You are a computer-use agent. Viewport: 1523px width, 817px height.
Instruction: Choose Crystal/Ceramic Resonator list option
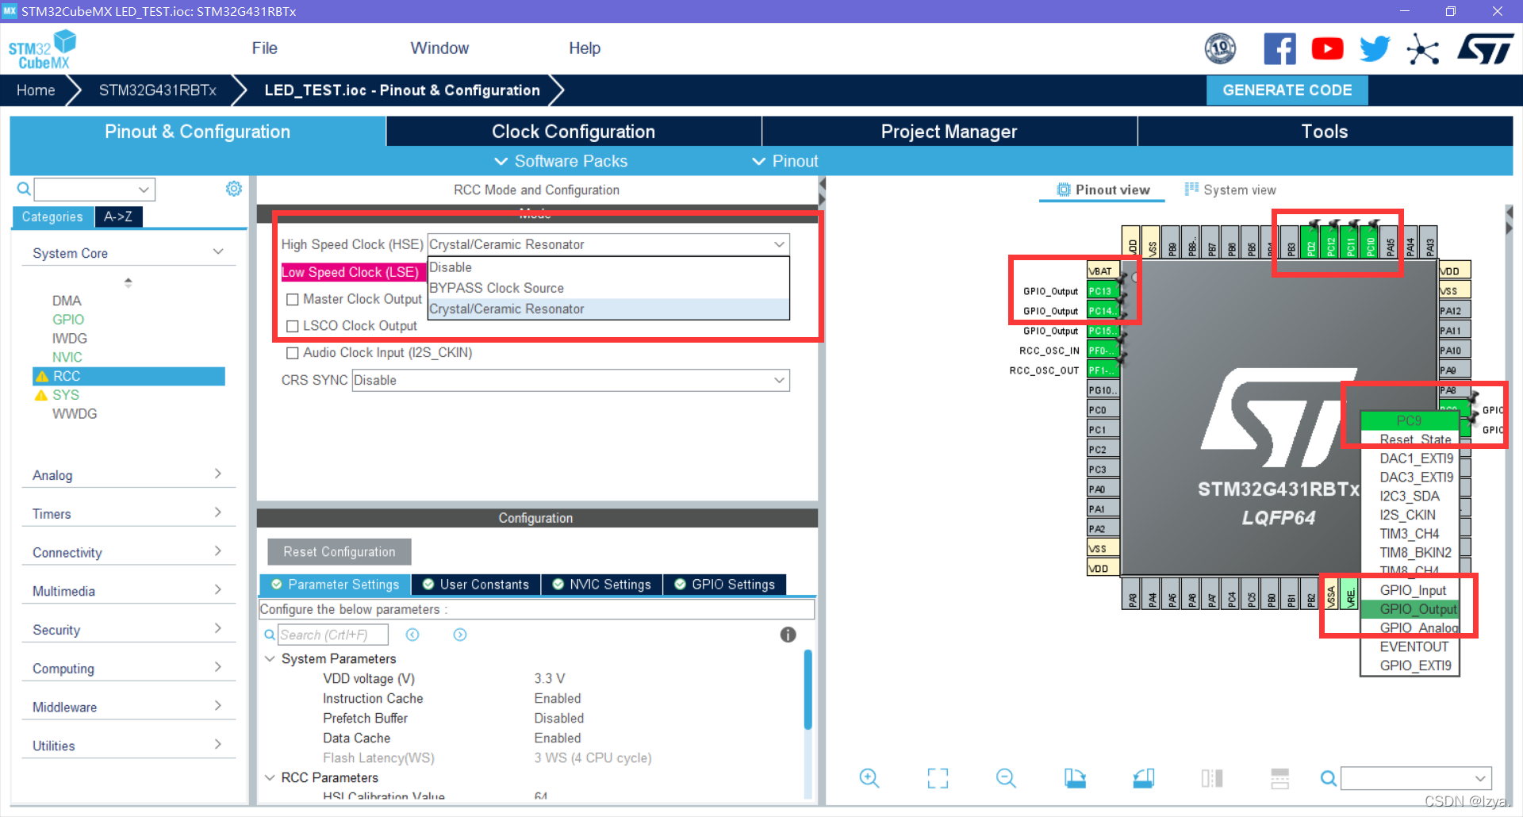point(608,309)
